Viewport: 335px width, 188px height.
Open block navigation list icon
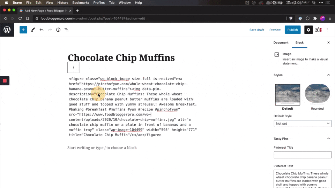67,30
